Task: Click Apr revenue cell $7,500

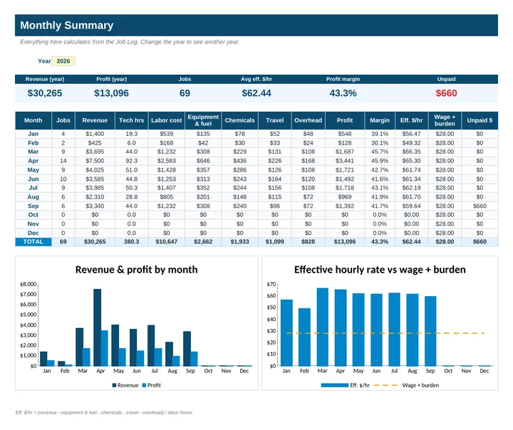Action: [95, 161]
